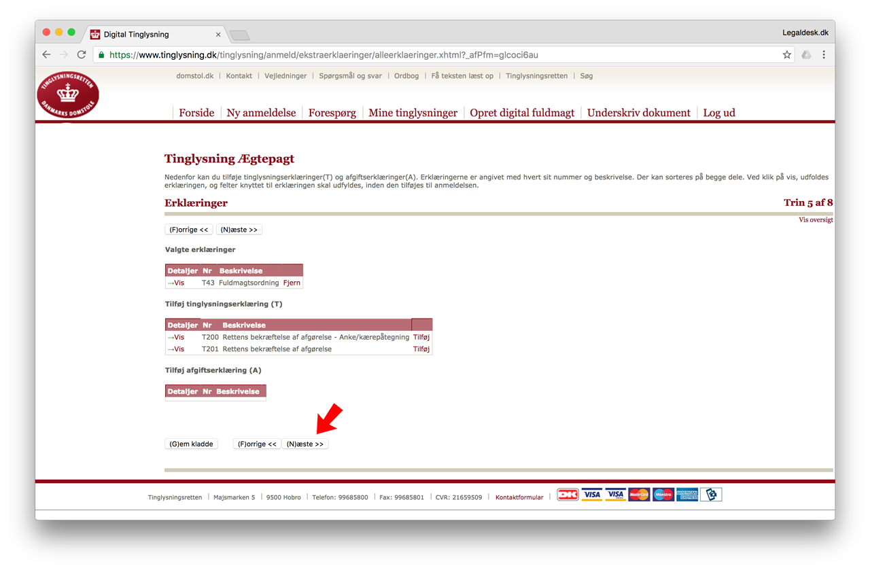Viewport: 870px width, 570px height.
Task: Go to Mine tinglysninger
Action: point(413,113)
